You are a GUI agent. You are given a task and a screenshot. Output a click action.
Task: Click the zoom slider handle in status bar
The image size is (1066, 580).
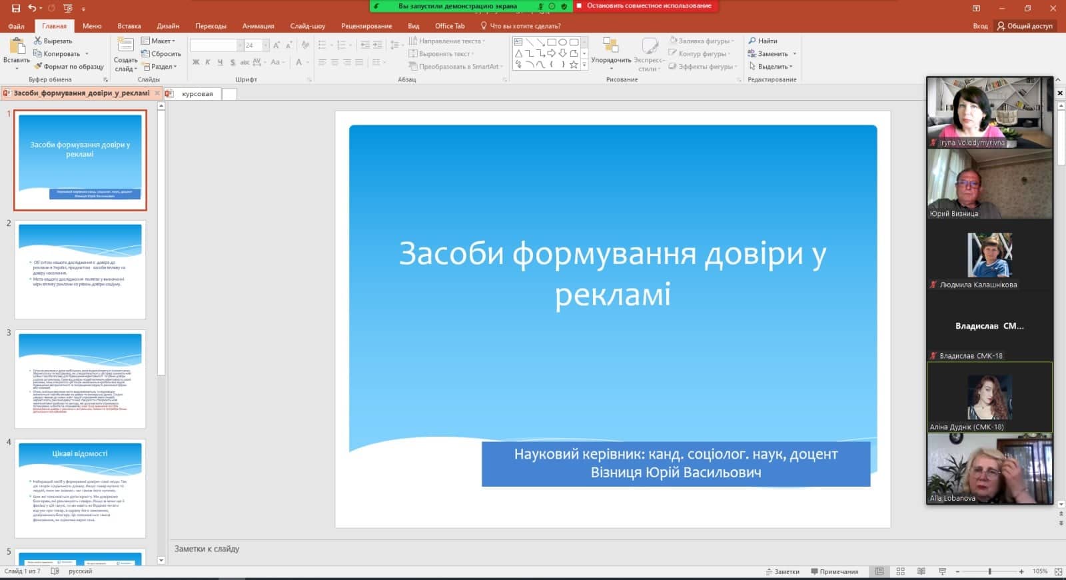coord(989,571)
